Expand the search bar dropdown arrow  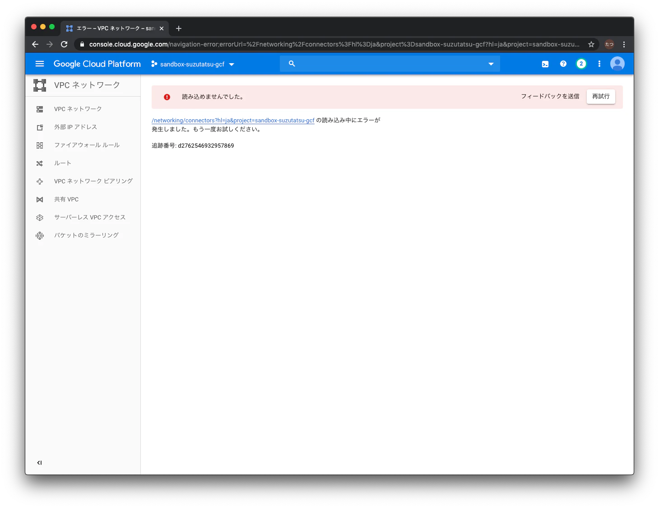click(x=491, y=64)
